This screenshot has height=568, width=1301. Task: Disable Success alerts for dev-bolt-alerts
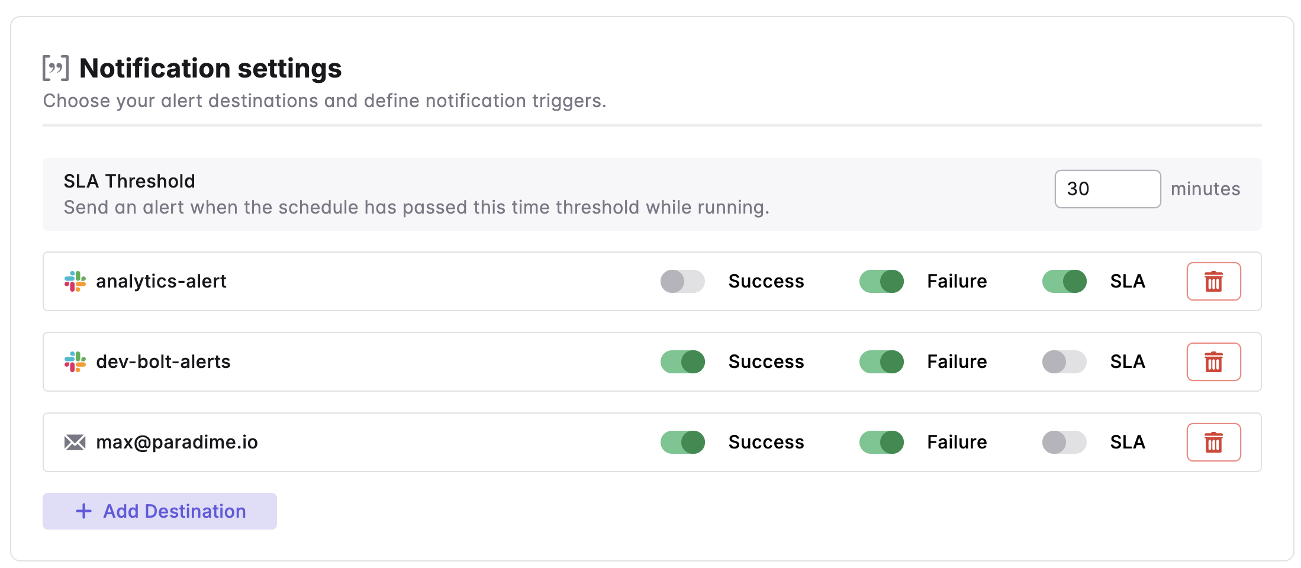tap(682, 362)
